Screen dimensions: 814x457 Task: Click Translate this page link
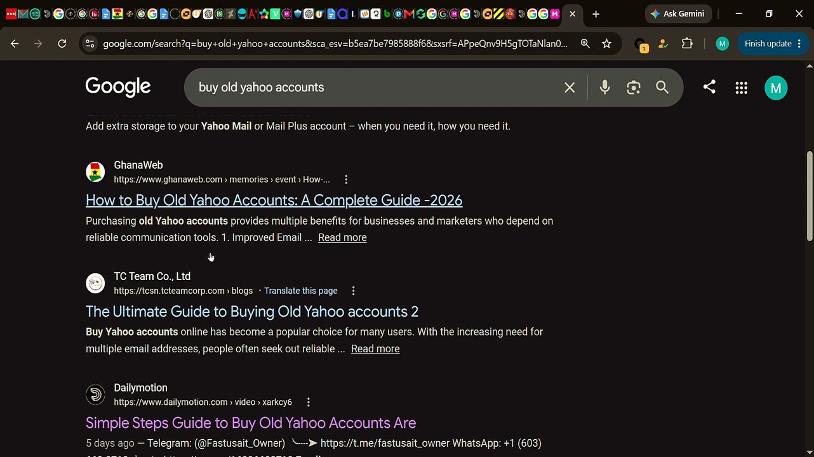(300, 291)
